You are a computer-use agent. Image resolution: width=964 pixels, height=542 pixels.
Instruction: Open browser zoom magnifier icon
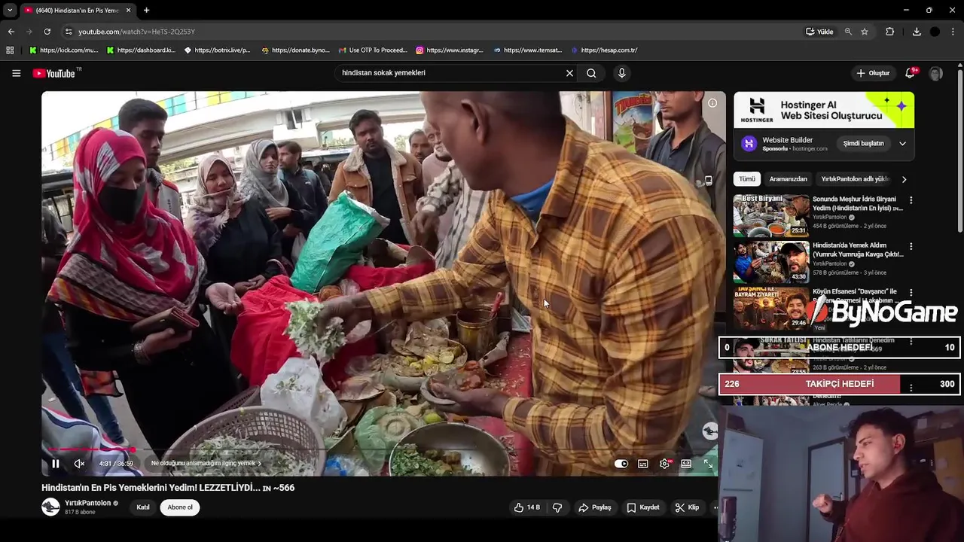848,32
